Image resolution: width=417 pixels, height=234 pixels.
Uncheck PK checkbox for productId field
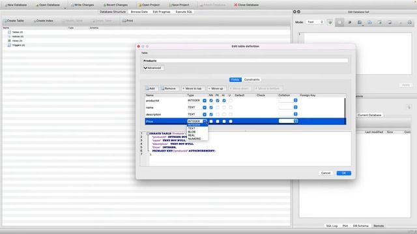pos(218,101)
